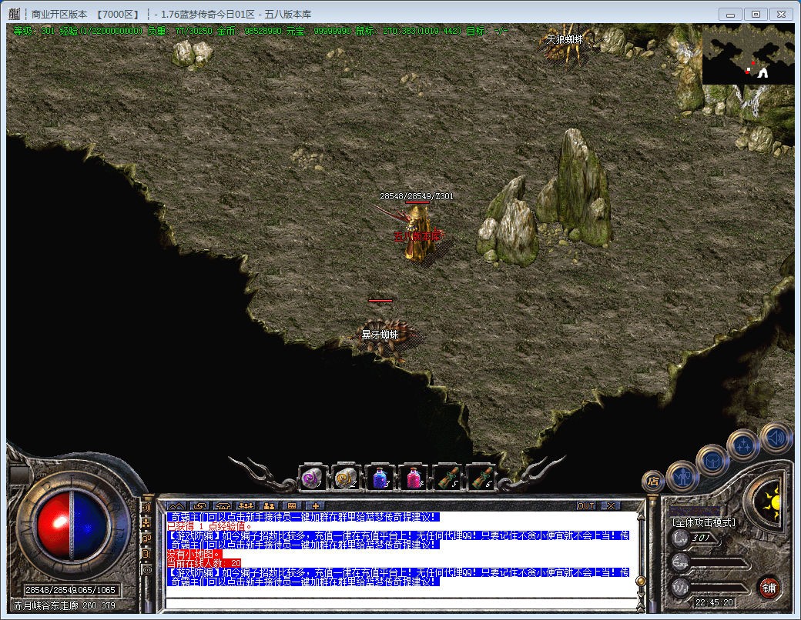Use the rolled scroll in quick slot 5
Screen dimensions: 801x620
(447, 478)
